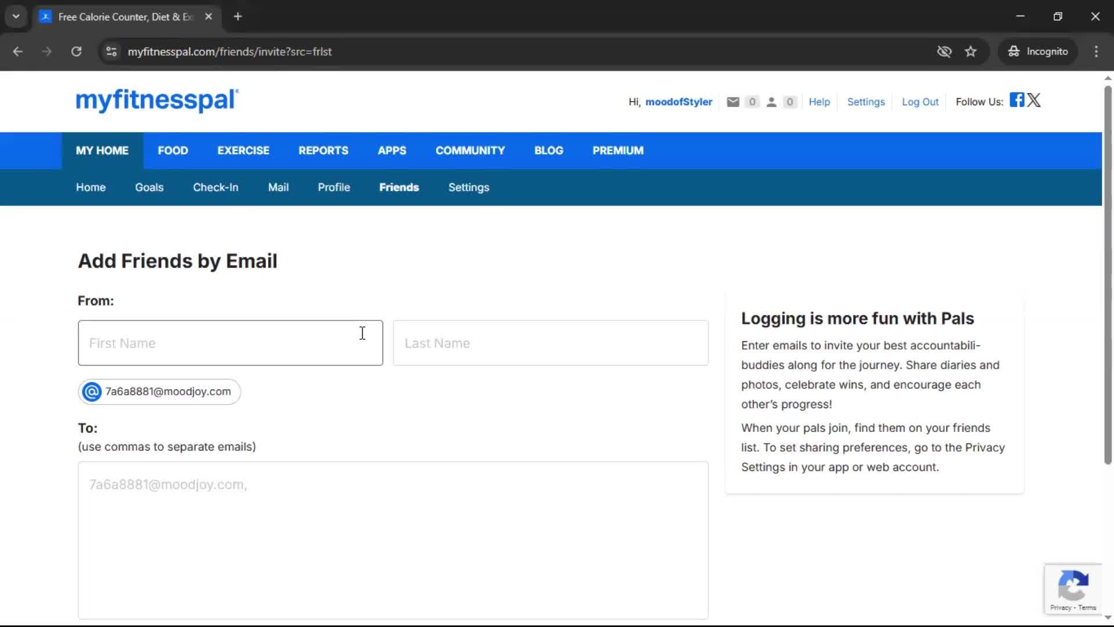Open reCAPTCHA Privacy link
The height and width of the screenshot is (627, 1114).
[x=1060, y=608]
